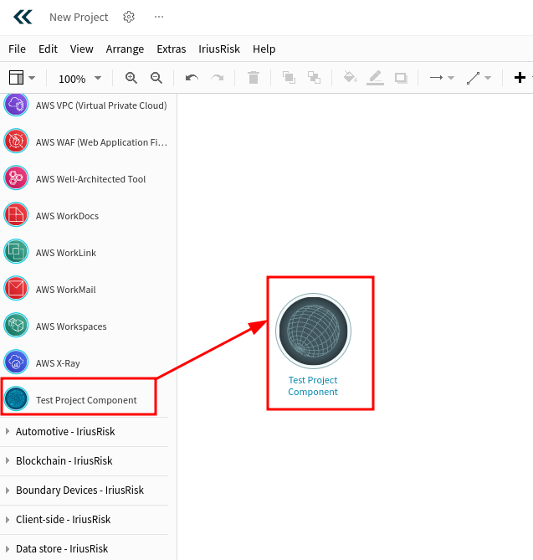Click the fill color bucket icon
Image resolution: width=533 pixels, height=560 pixels.
(350, 77)
